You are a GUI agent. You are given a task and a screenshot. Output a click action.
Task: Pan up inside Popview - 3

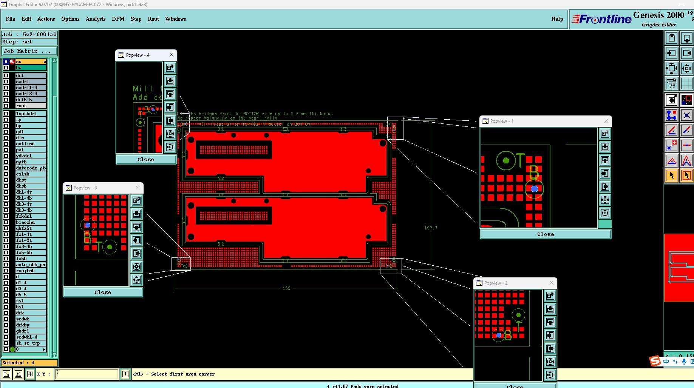137,214
